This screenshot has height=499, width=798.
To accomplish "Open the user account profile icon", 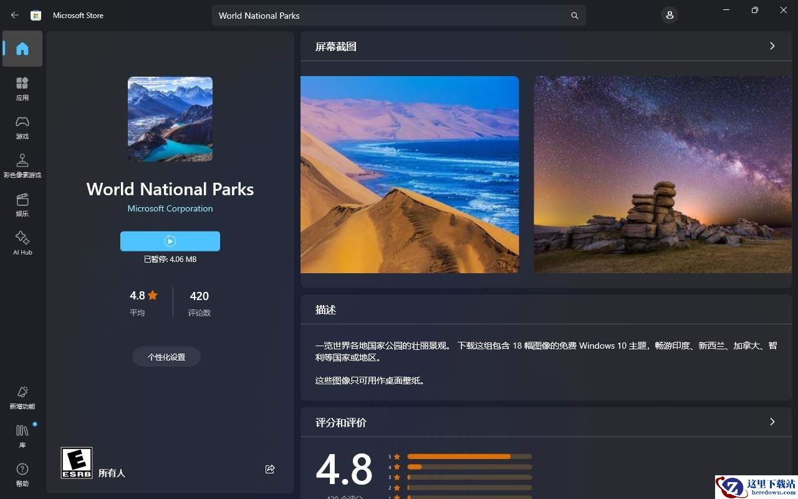I will click(670, 15).
